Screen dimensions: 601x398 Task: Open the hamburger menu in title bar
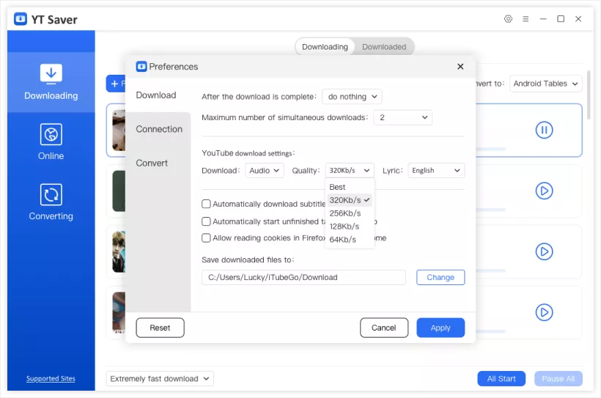pos(525,19)
